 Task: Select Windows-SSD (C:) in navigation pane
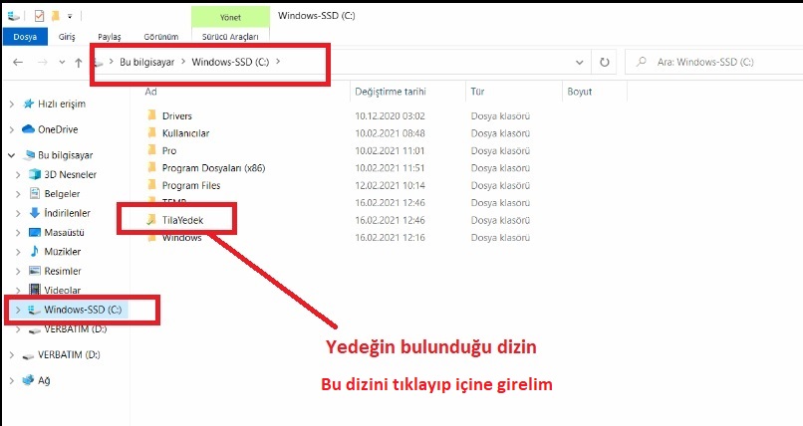[82, 310]
